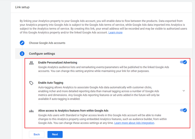Click Allow access to Analytics features heading
The image size is (195, 139).
point(73,111)
